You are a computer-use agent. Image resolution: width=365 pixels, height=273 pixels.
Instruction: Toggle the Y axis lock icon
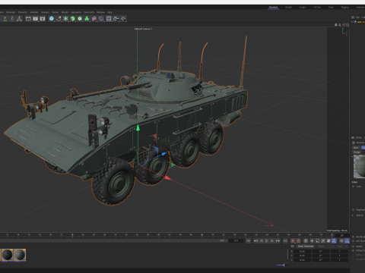[x=5, y=19]
